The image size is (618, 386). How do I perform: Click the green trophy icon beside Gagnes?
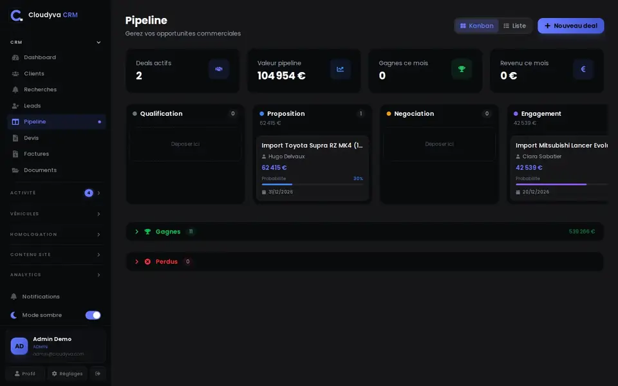coord(147,232)
